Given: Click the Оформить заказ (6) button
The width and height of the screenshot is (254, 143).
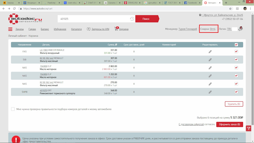Looking at the screenshot, I should 230,124.
